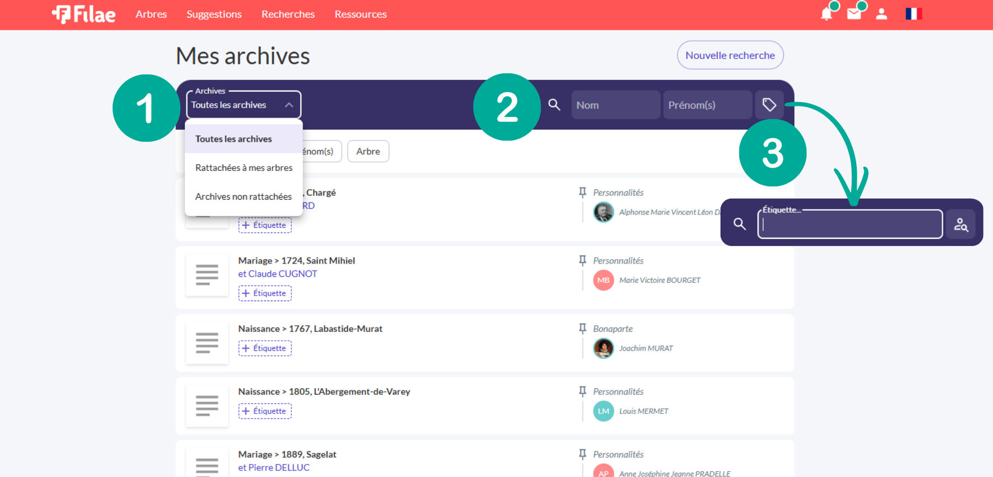Open the document thumbnail for Saint Mihiel marriage
This screenshot has width=993, height=477.
click(x=207, y=275)
